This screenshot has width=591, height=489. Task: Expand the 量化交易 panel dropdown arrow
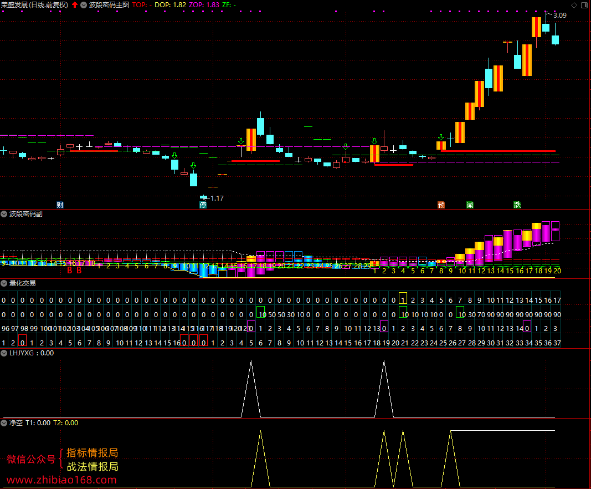tap(4, 283)
